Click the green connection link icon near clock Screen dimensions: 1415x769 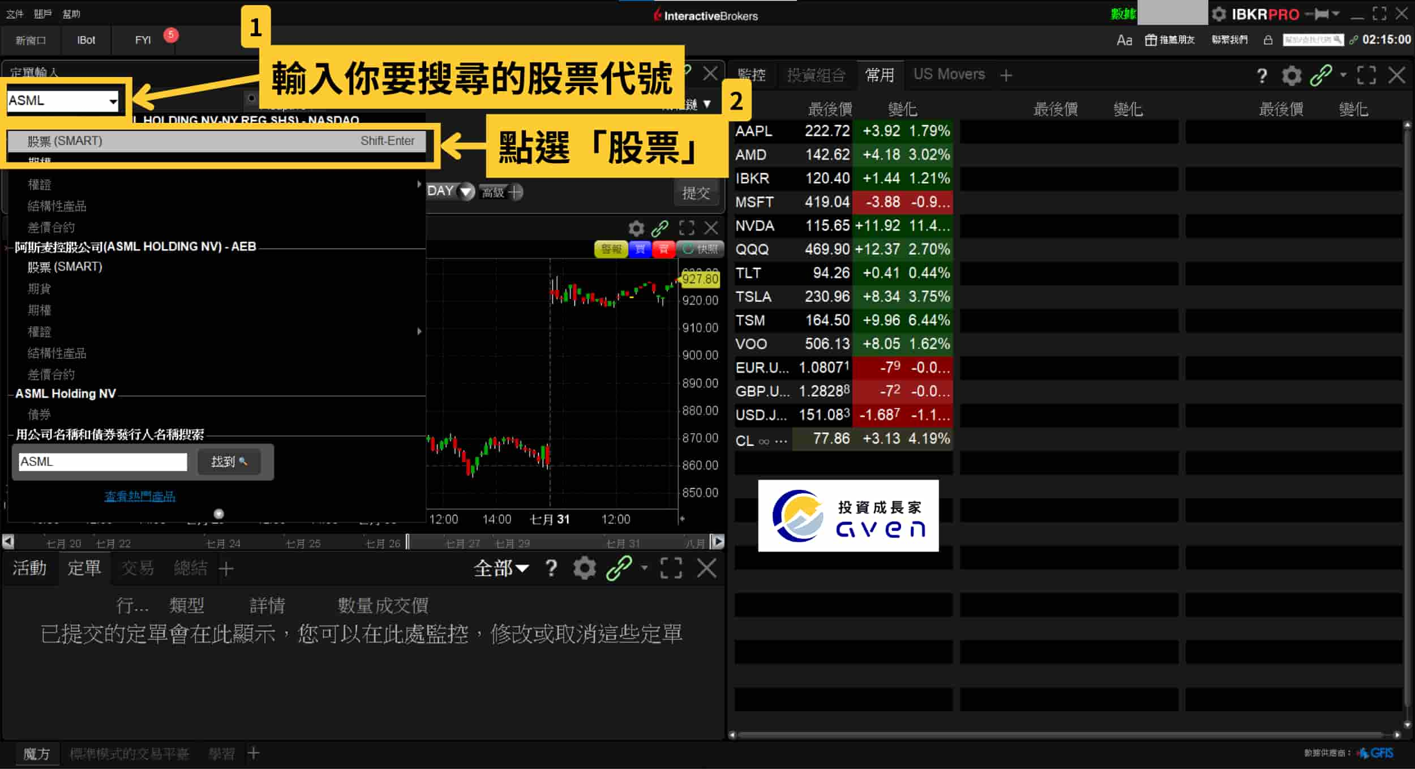[x=1354, y=40]
